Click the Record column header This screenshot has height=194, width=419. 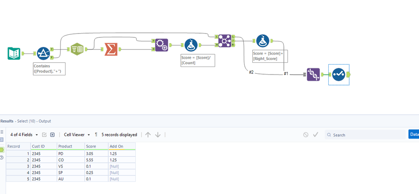18,146
